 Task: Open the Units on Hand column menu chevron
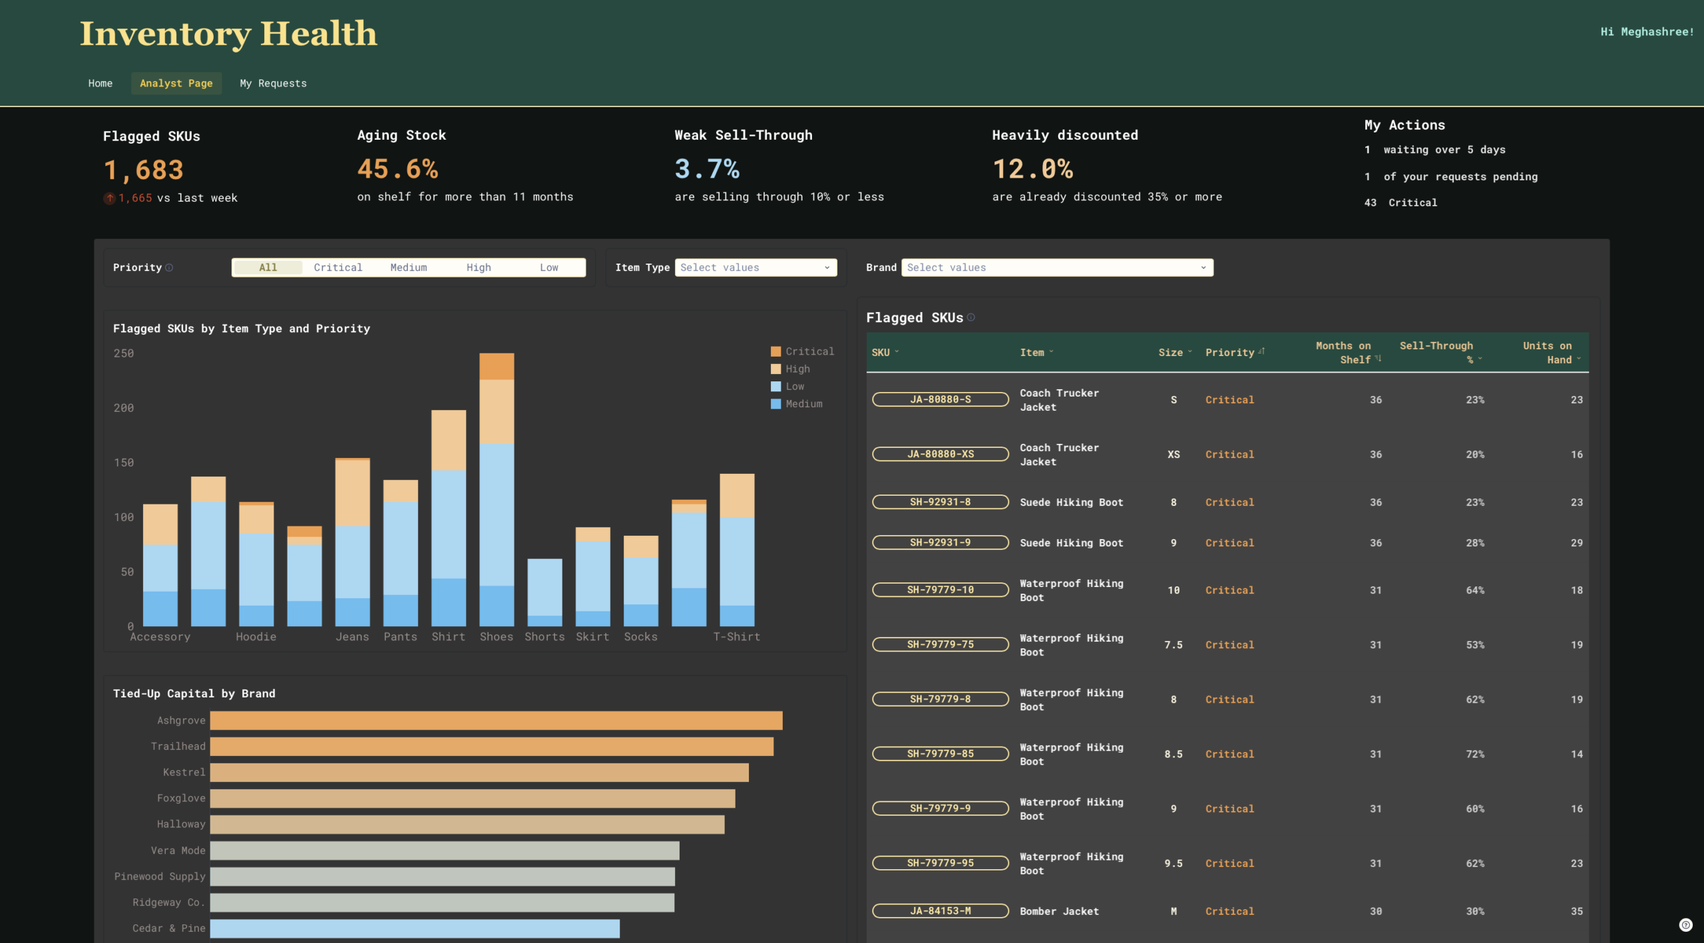1579,359
